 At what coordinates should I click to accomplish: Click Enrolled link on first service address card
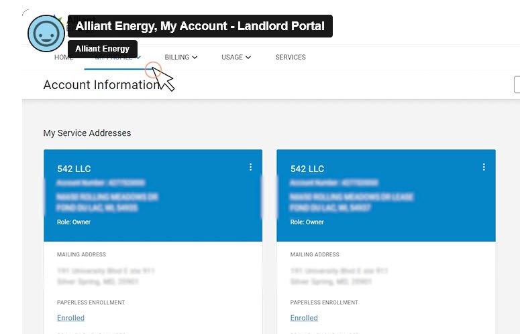(x=70, y=318)
